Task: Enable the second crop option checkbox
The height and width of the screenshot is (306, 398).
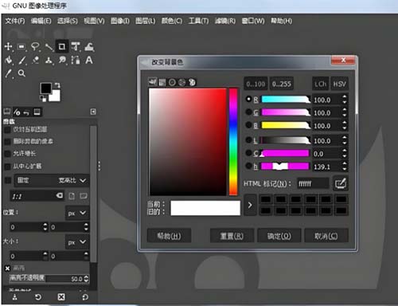Action: (x=7, y=142)
